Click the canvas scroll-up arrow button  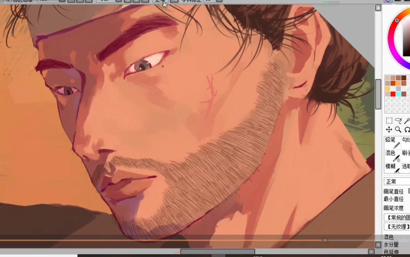pos(378,8)
